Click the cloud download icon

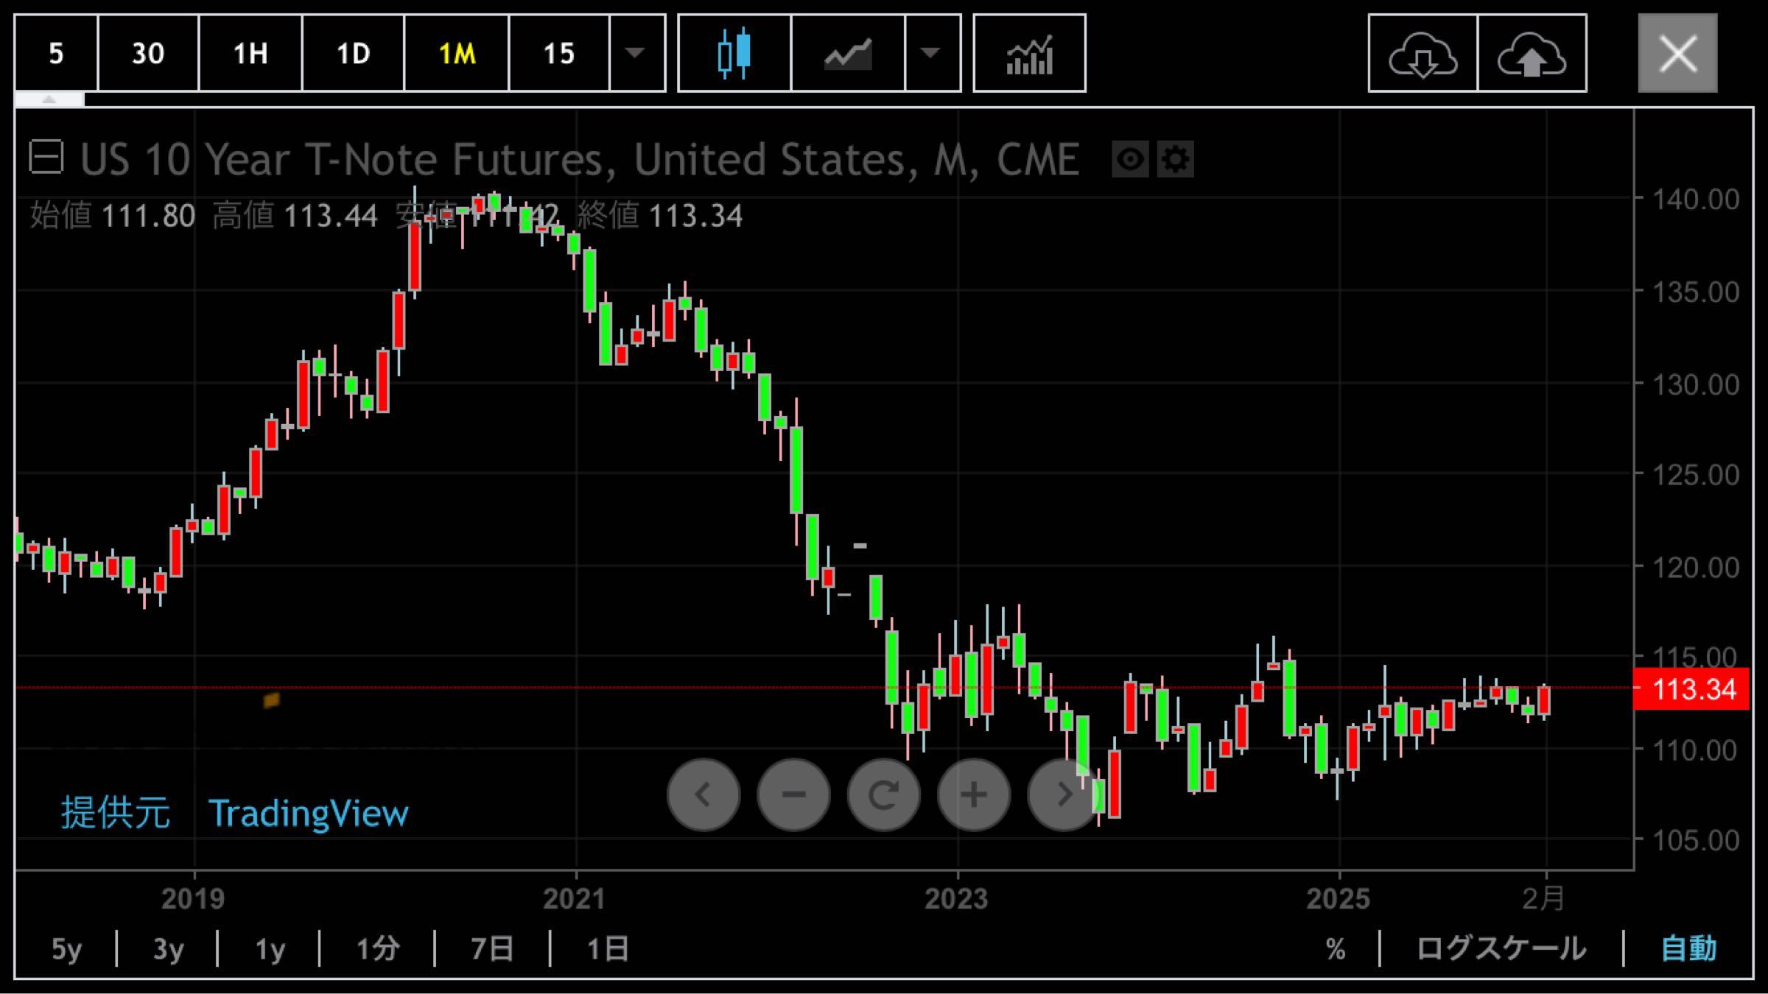click(1423, 53)
